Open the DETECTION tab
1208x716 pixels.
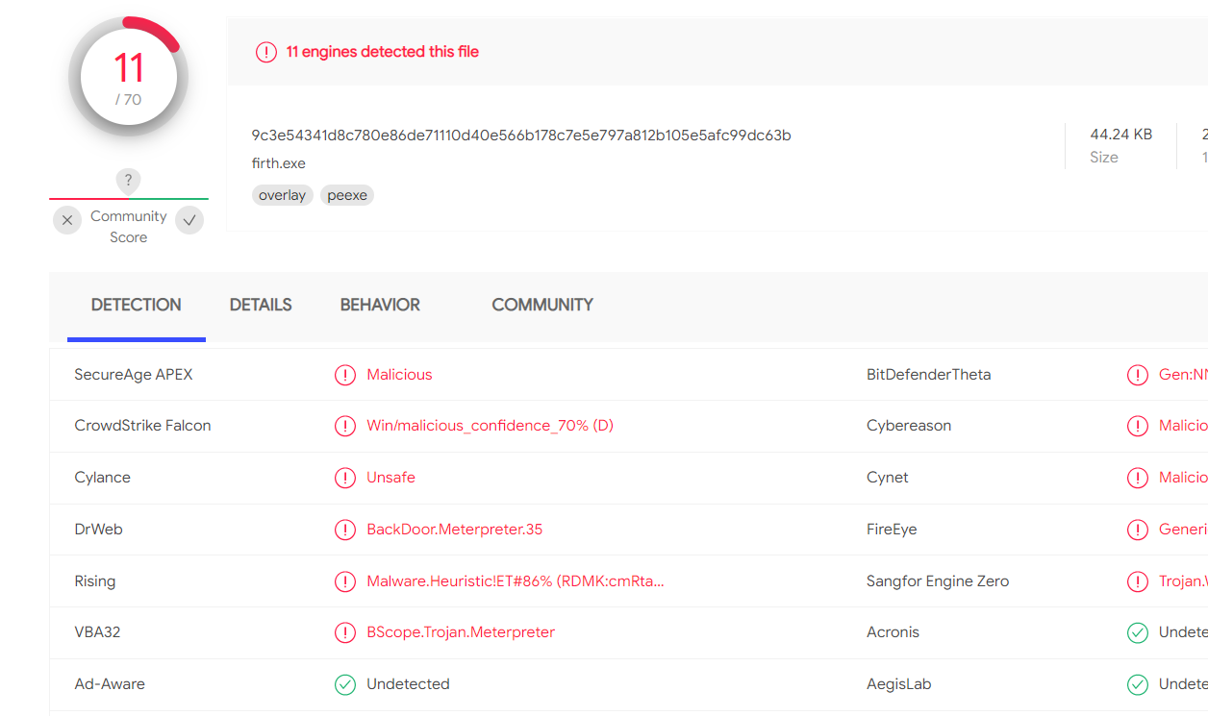click(137, 306)
